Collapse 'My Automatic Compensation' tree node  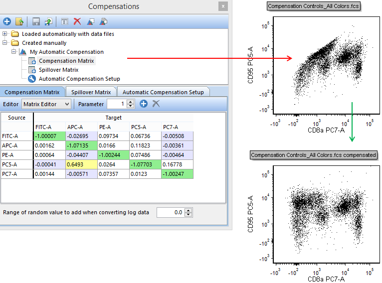coord(14,52)
